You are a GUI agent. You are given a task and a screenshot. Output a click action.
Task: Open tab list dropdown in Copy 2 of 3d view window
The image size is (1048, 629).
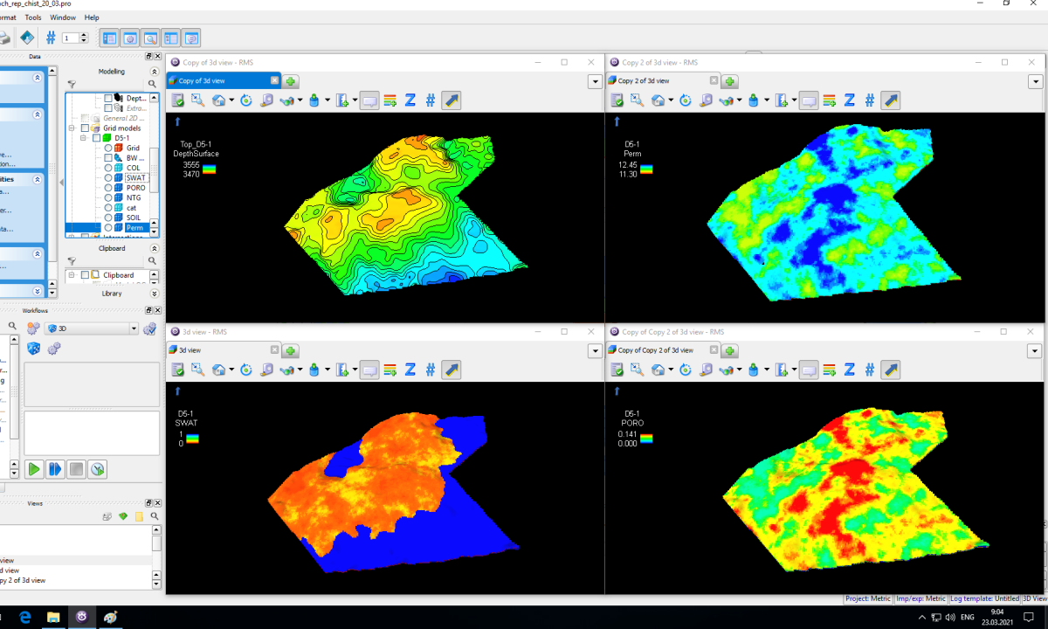pos(1035,81)
